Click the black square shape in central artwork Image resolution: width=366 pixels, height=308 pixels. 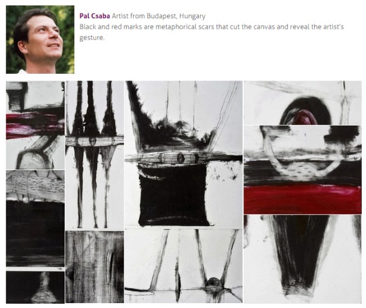174,195
